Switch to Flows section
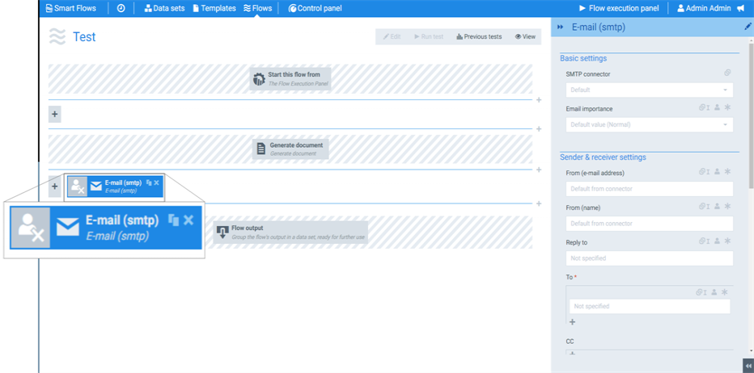Image resolution: width=754 pixels, height=373 pixels. tap(258, 8)
